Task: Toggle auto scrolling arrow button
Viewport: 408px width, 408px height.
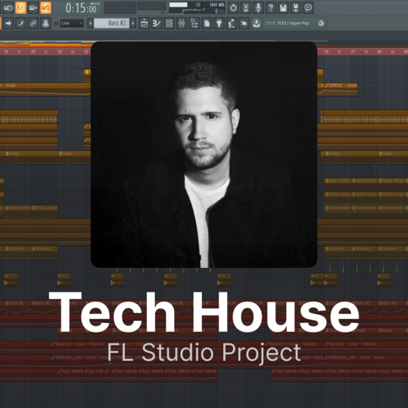Action: pos(8,23)
